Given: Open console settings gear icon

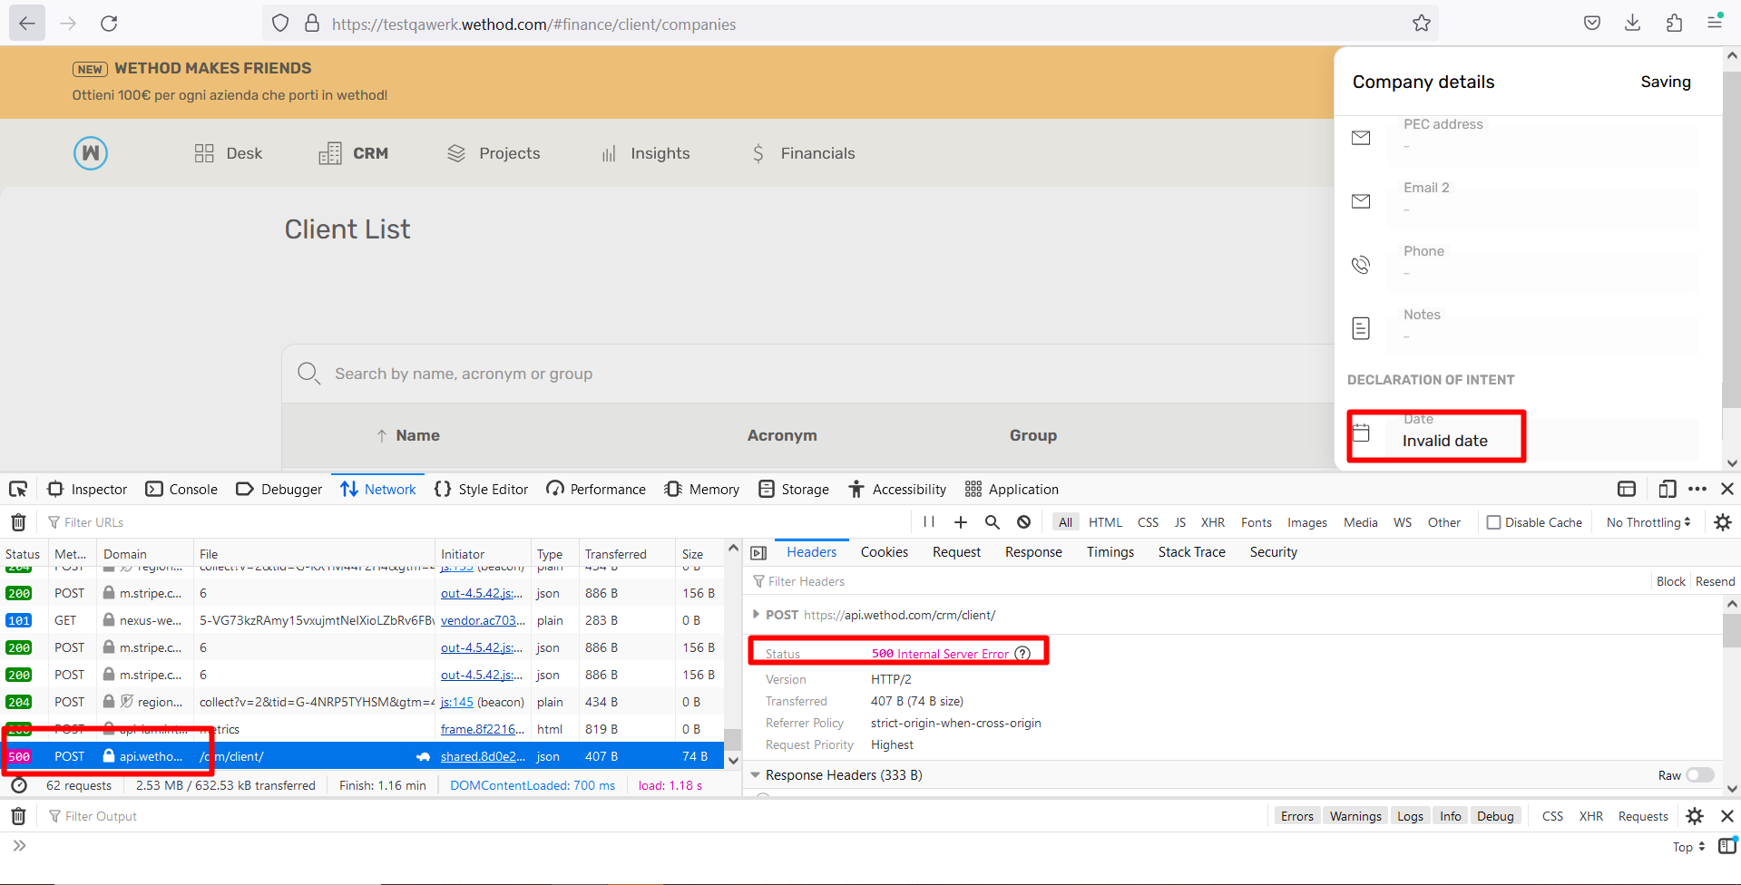Looking at the screenshot, I should click(1695, 816).
